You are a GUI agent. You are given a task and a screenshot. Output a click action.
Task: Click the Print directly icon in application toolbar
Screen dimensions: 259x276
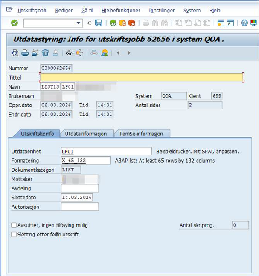coord(25,53)
